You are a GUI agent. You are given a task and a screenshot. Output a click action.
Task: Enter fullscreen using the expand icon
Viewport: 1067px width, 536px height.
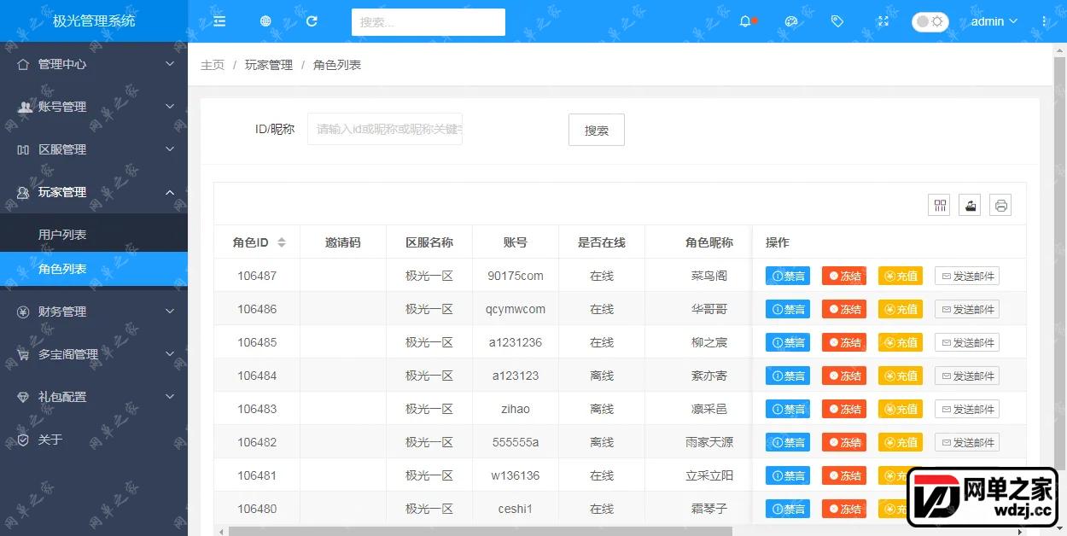click(x=883, y=21)
